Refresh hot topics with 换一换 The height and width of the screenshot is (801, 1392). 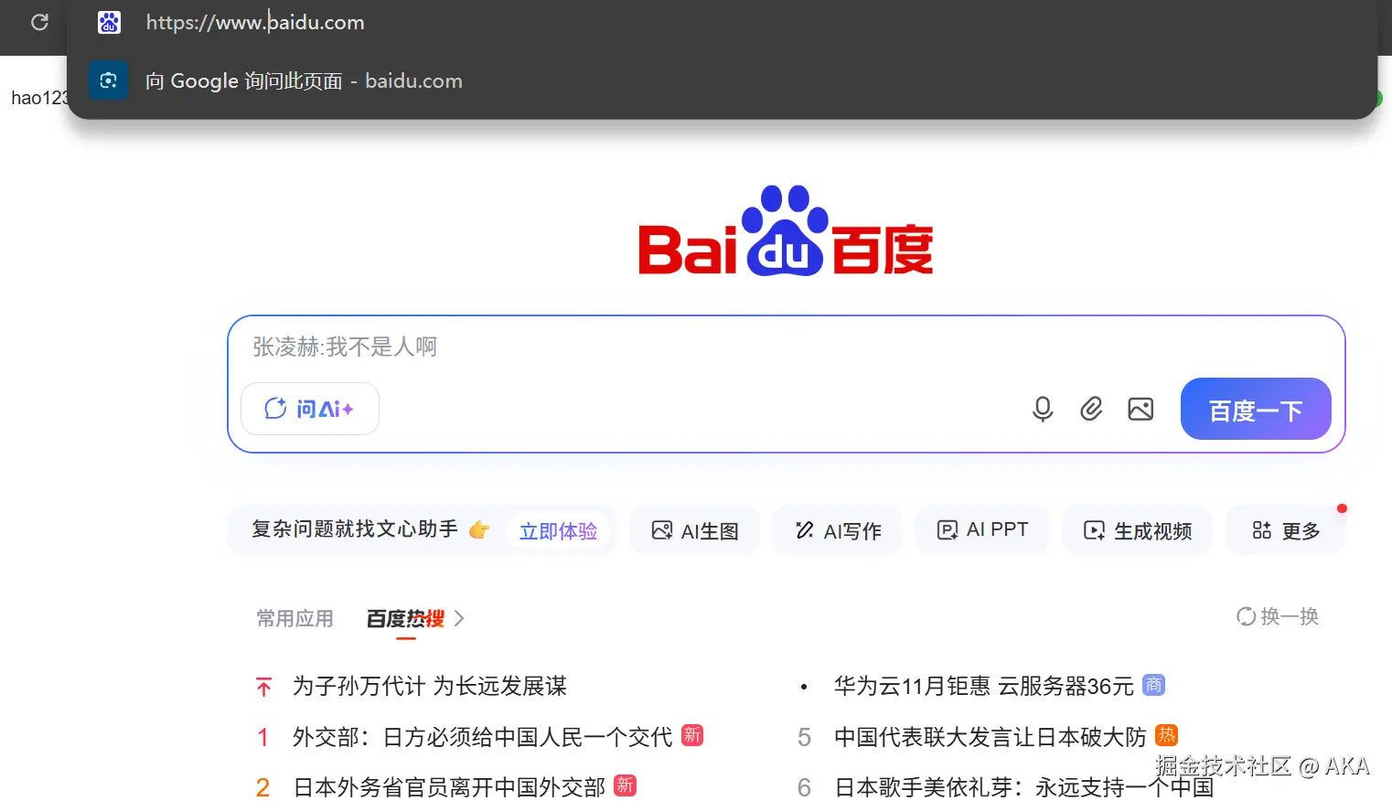click(1278, 616)
